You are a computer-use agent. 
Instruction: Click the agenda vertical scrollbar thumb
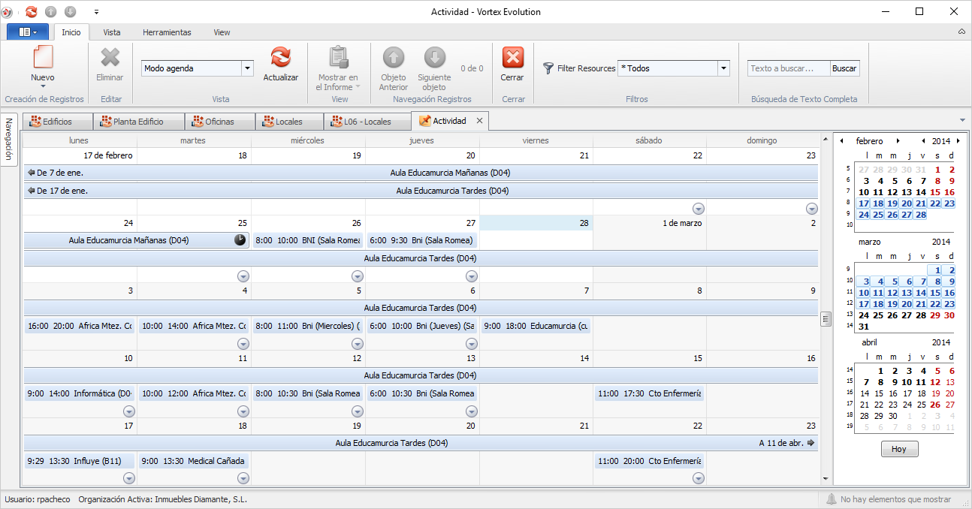tap(826, 319)
